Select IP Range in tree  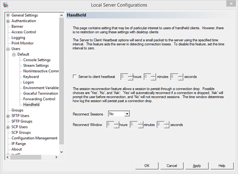[x=19, y=143]
